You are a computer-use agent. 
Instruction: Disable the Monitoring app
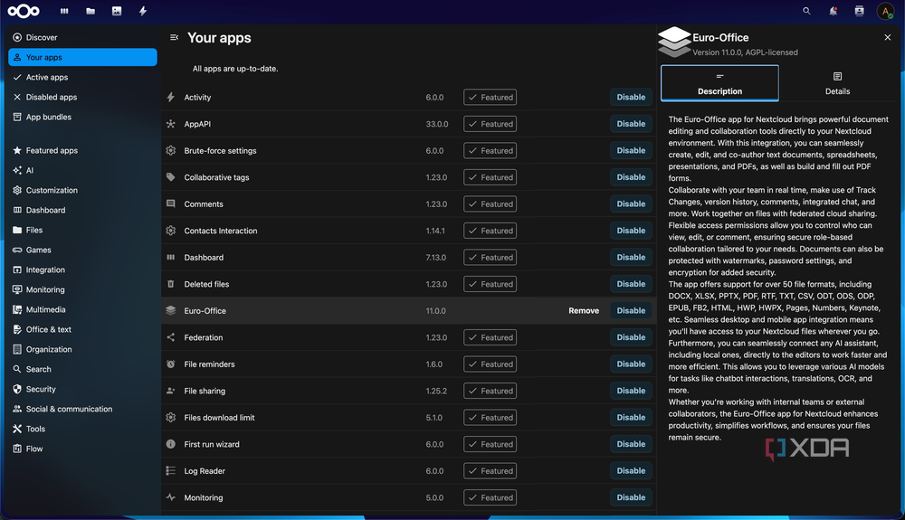tap(631, 497)
